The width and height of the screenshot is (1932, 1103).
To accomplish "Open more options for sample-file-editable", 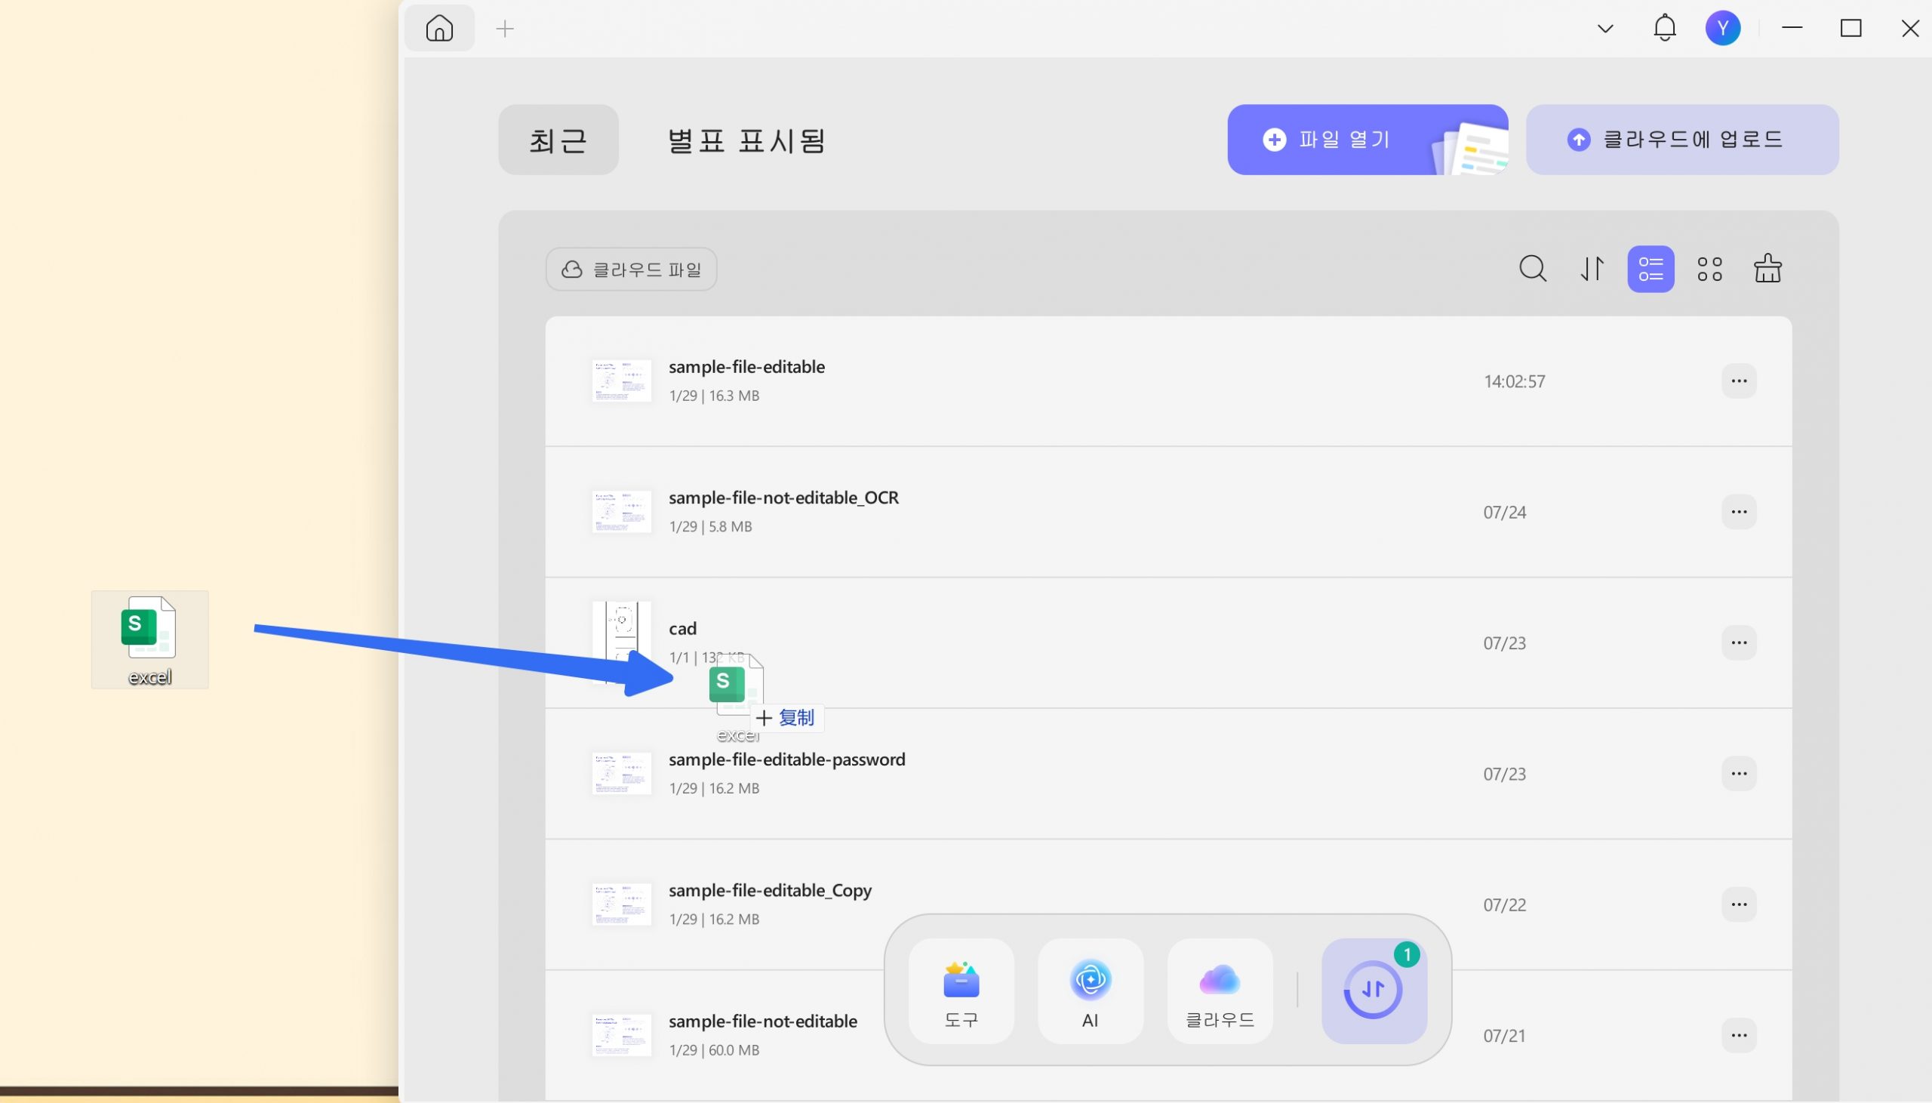I will click(1738, 381).
